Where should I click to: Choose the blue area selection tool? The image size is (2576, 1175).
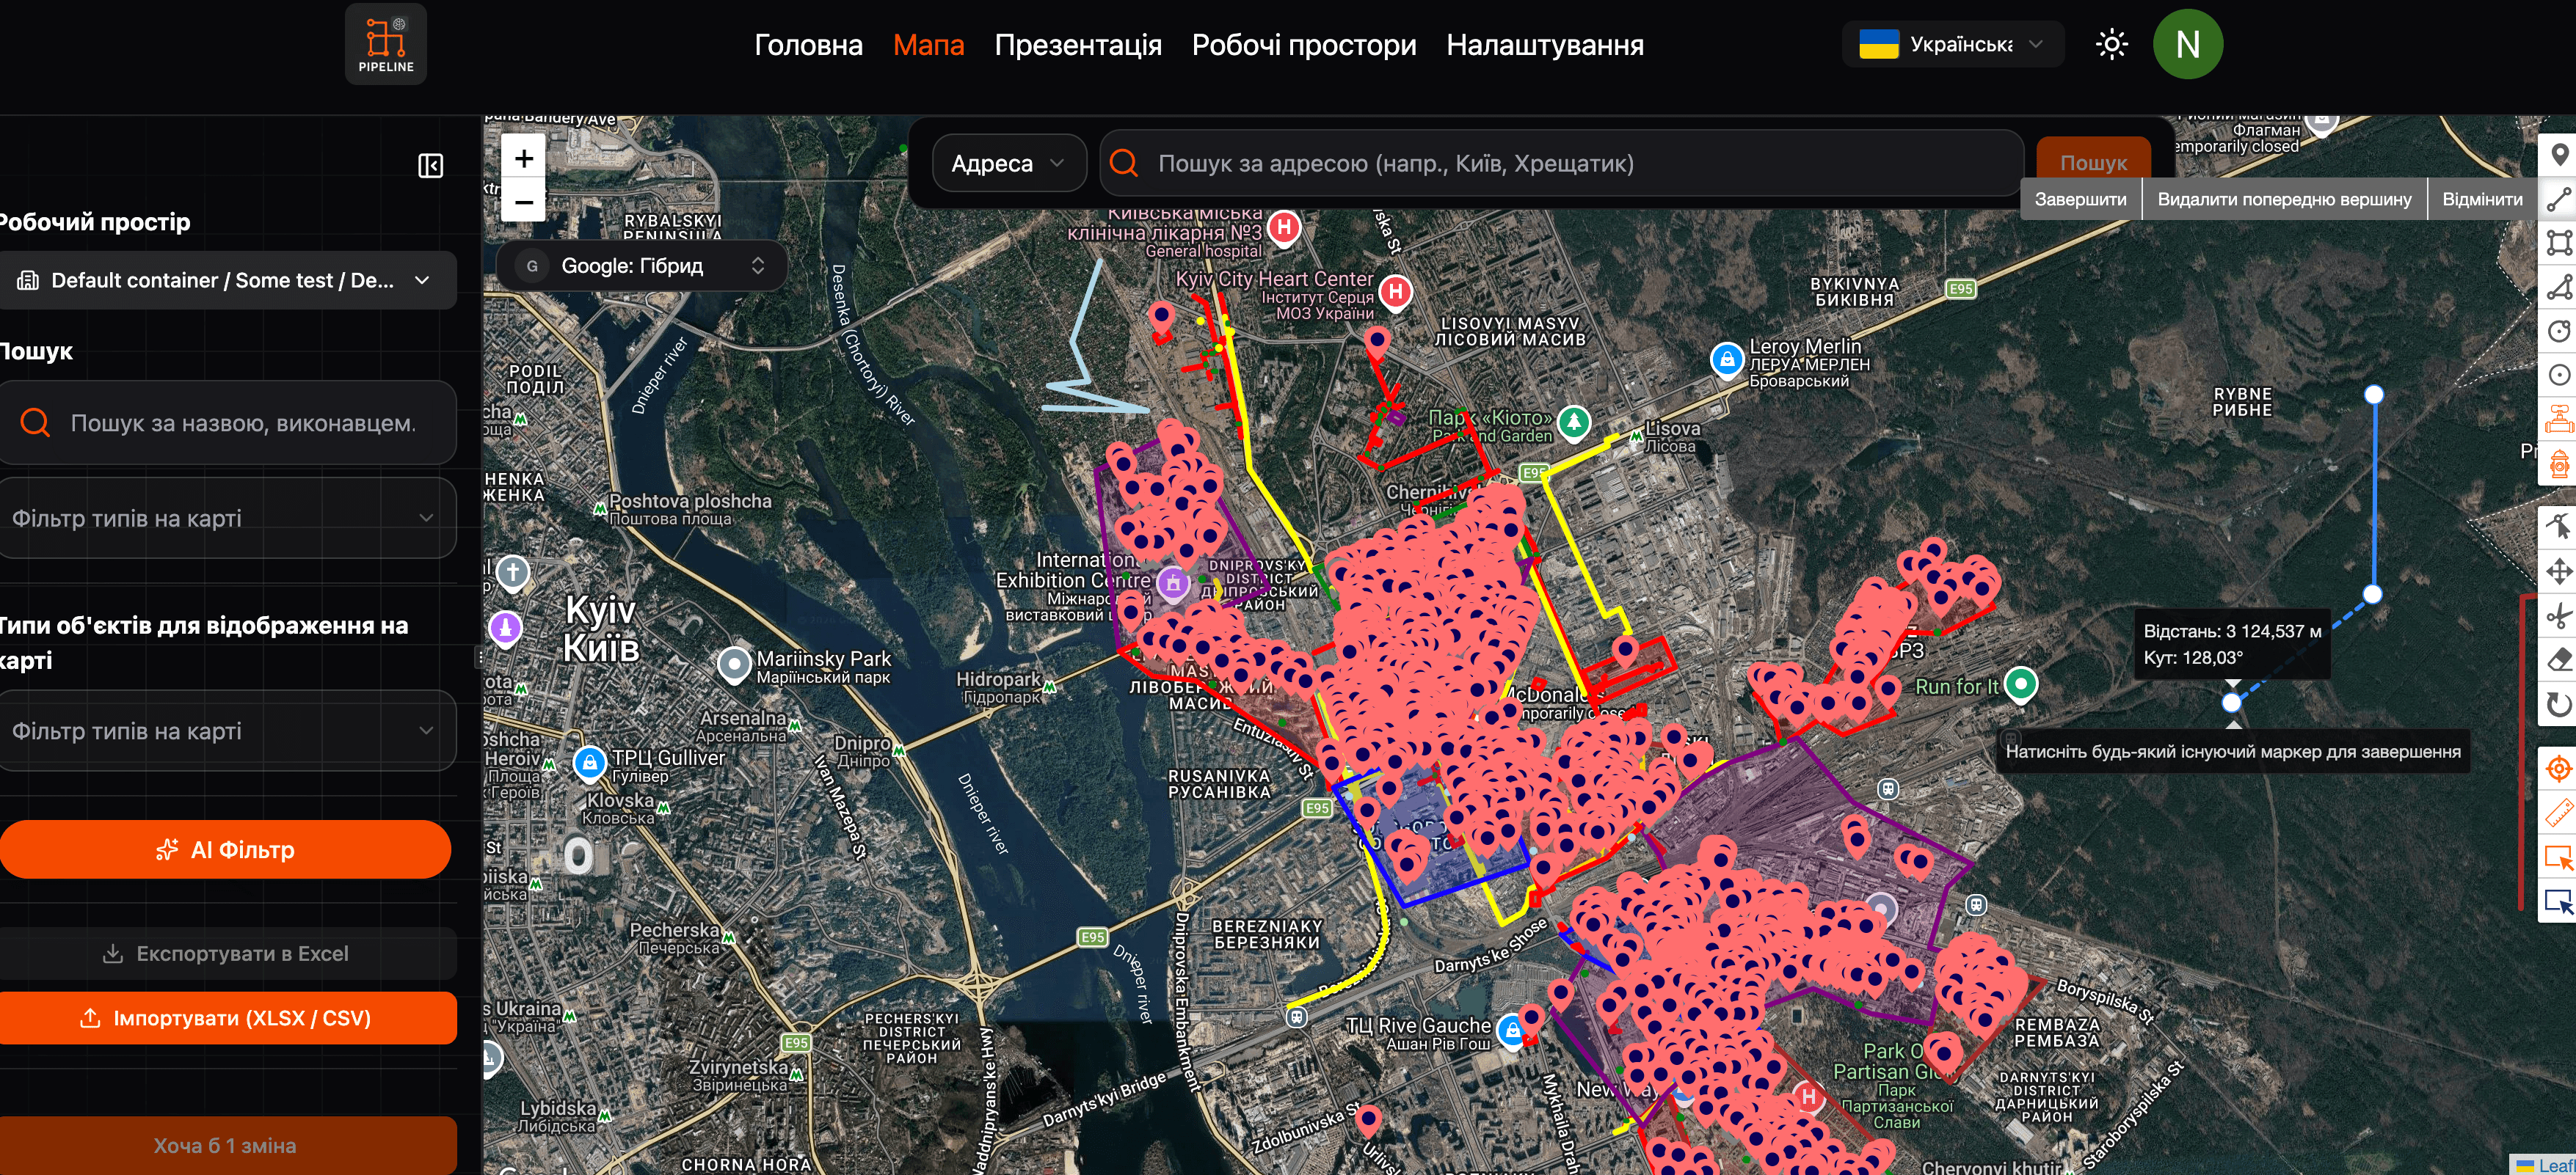[2559, 901]
